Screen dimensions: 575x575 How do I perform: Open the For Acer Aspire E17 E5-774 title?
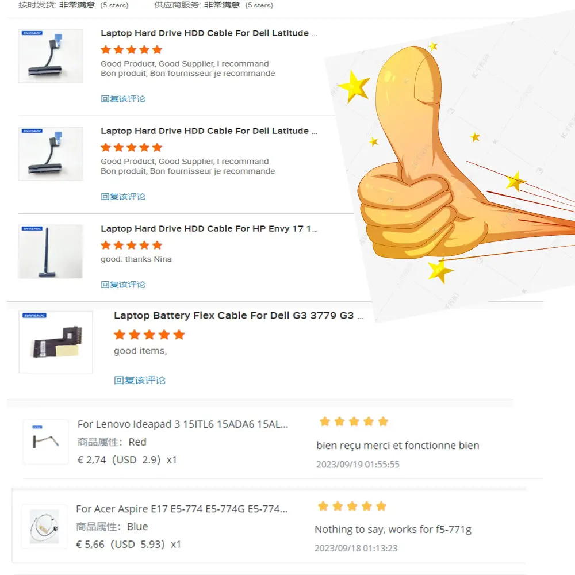pyautogui.click(x=182, y=509)
